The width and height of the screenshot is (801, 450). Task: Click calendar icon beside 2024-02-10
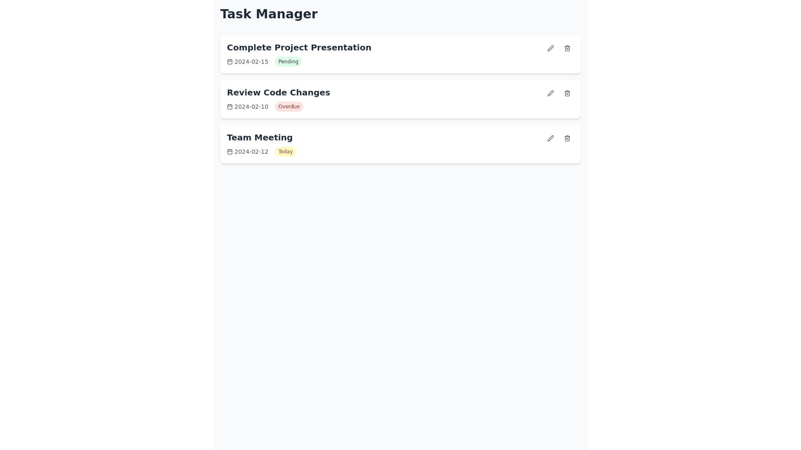pyautogui.click(x=230, y=107)
